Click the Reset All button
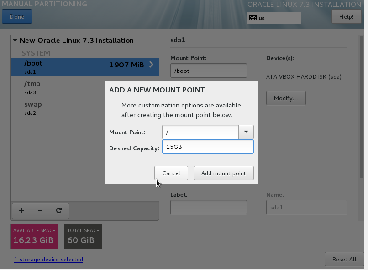Image resolution: width=368 pixels, height=270 pixels. point(344,259)
